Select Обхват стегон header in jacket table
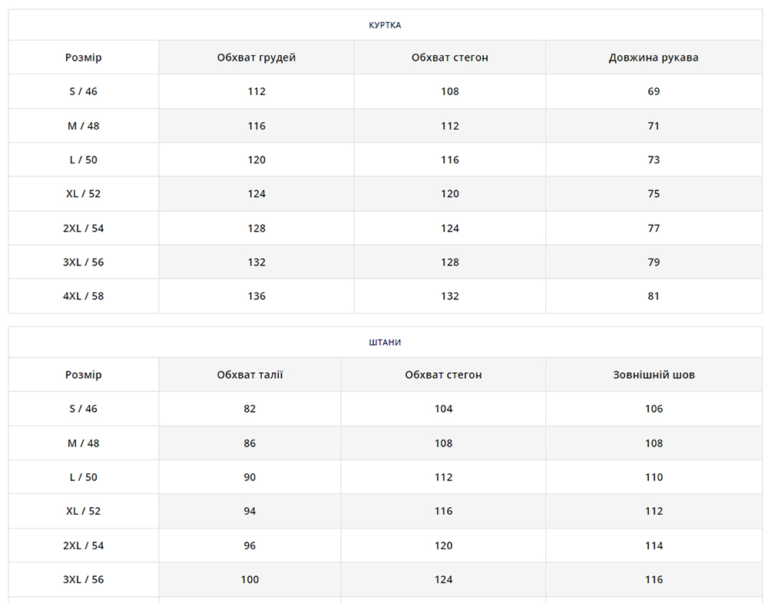The image size is (768, 603). (450, 58)
